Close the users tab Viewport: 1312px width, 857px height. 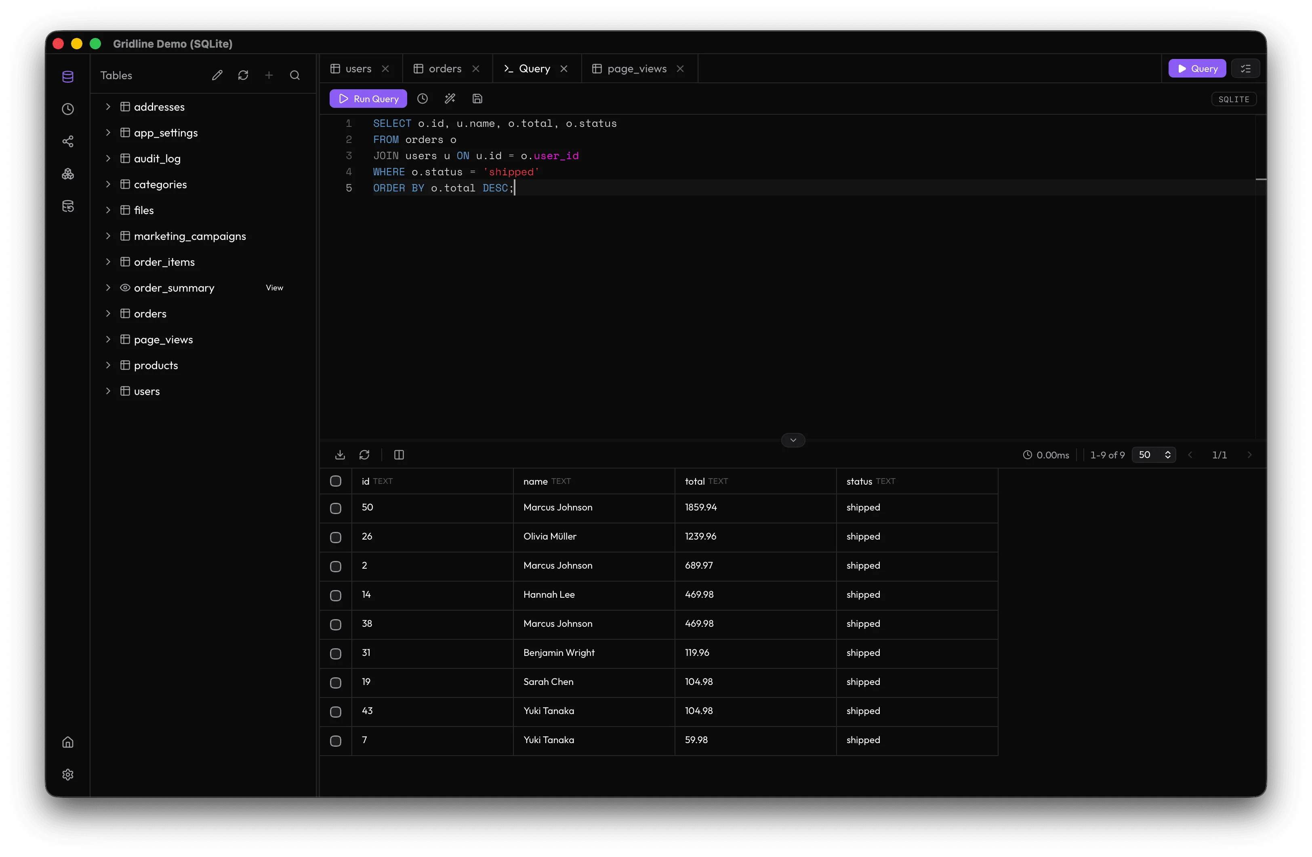[385, 69]
